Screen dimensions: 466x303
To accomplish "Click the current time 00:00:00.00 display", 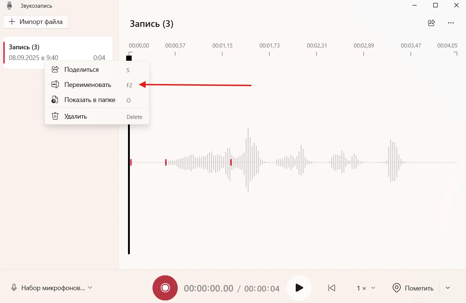I will (209, 288).
